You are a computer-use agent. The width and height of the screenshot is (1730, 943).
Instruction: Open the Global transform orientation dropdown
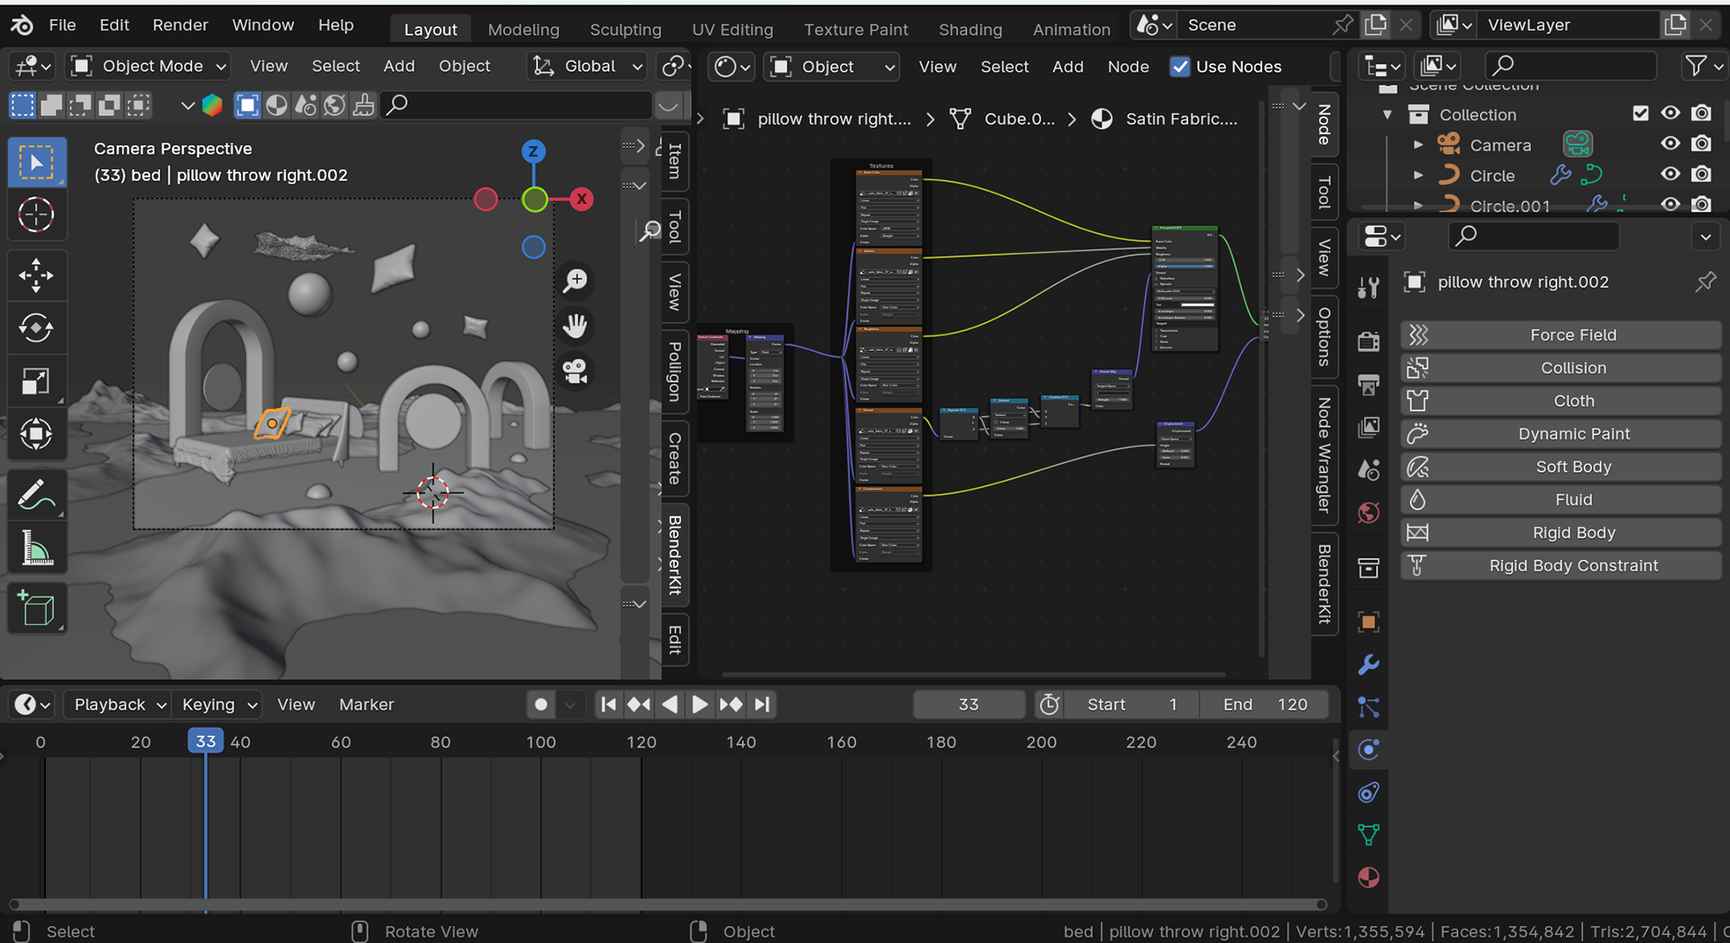coord(587,66)
